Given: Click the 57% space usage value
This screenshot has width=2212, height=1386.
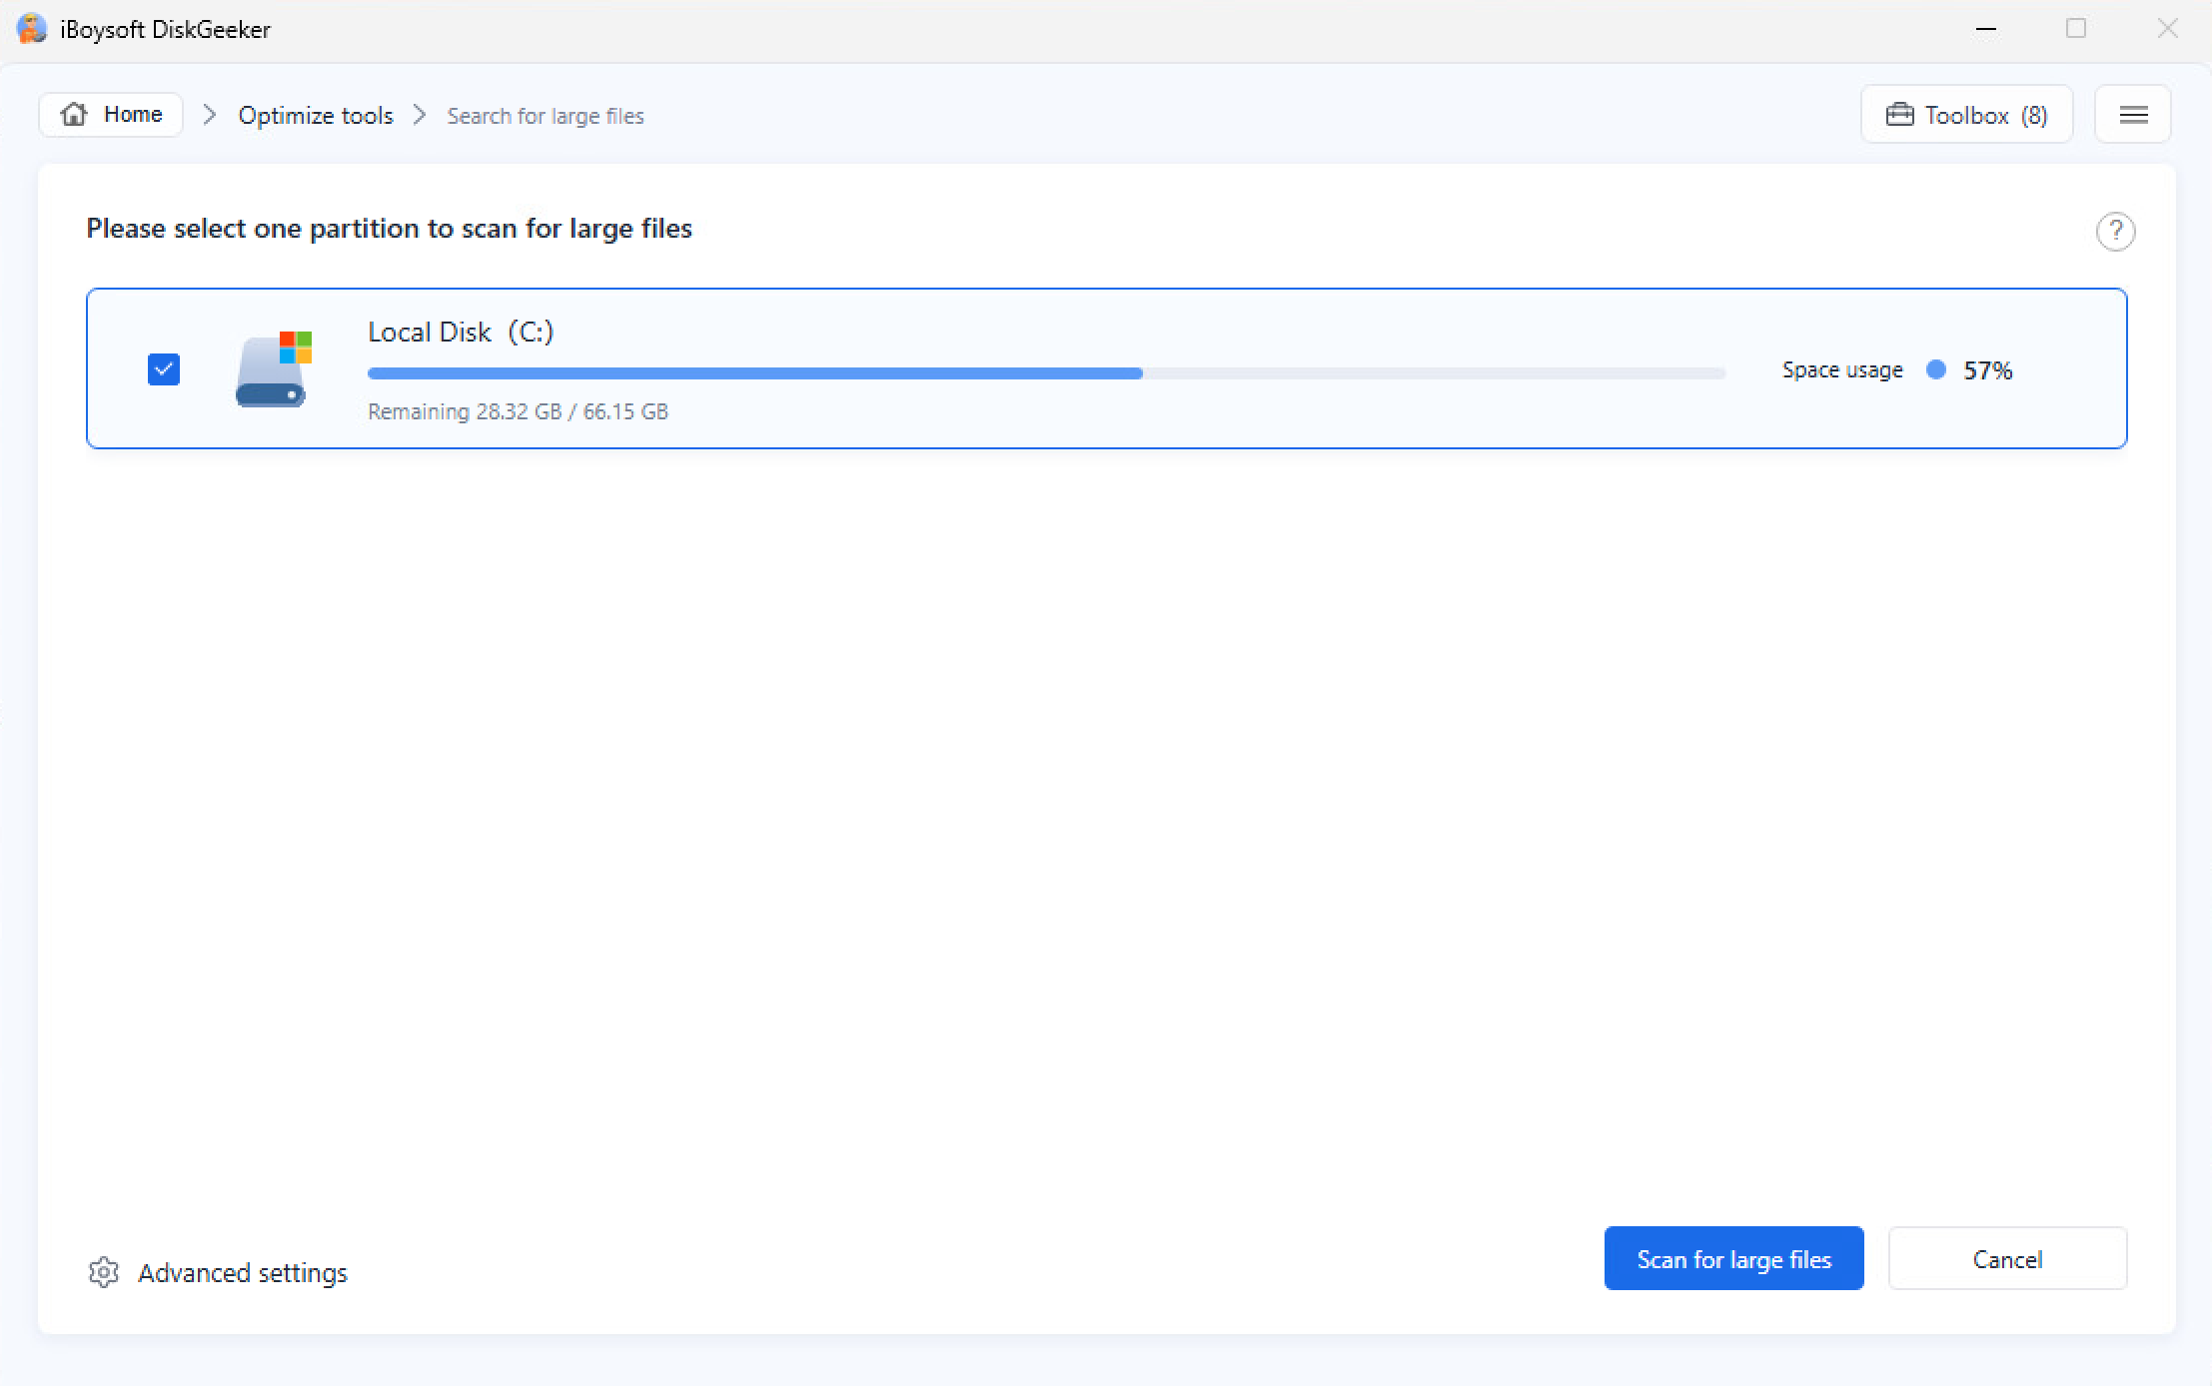Looking at the screenshot, I should point(1987,370).
